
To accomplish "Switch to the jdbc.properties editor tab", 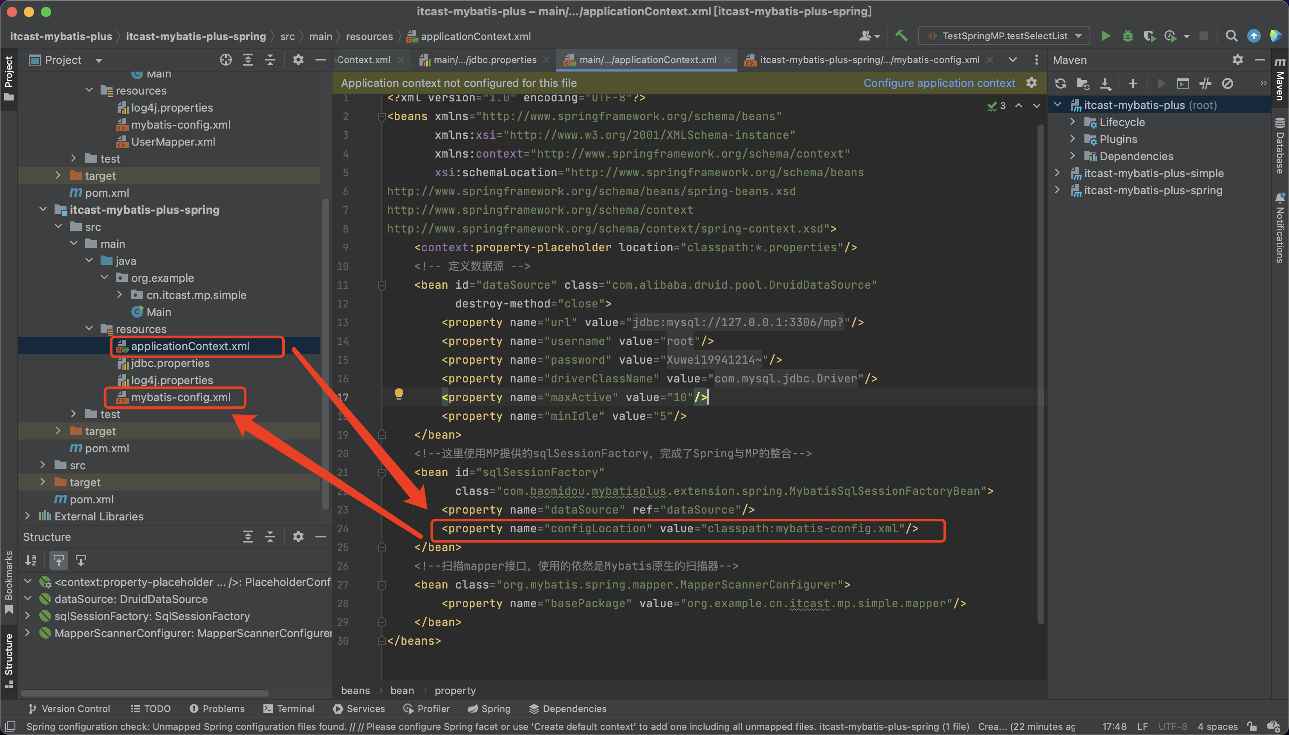I will pyautogui.click(x=484, y=60).
